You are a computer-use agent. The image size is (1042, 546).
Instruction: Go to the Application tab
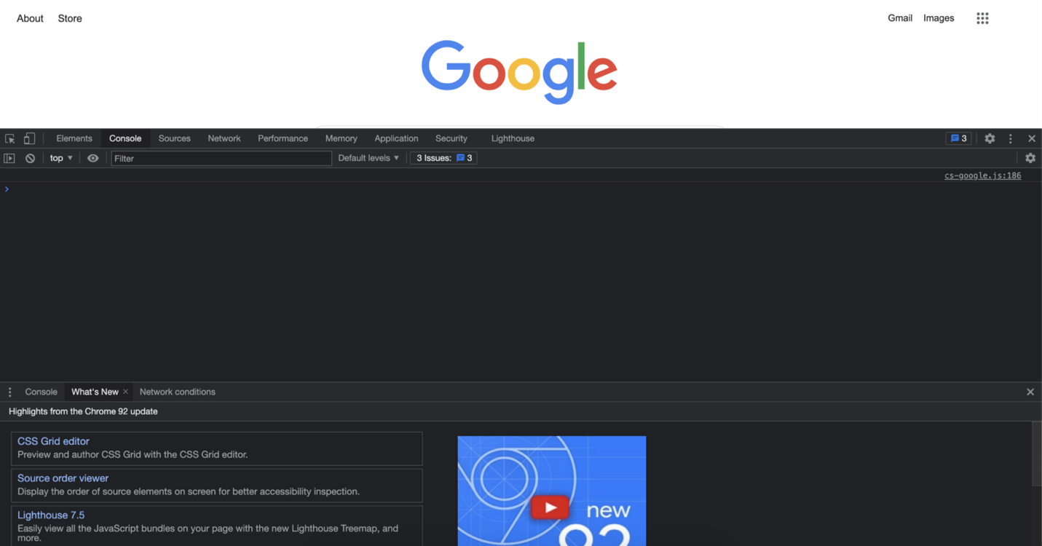396,138
